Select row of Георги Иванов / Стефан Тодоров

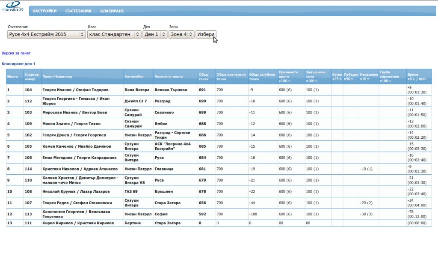(x=75, y=90)
